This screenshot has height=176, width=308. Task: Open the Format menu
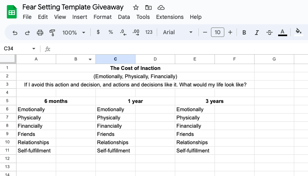[x=103, y=17]
